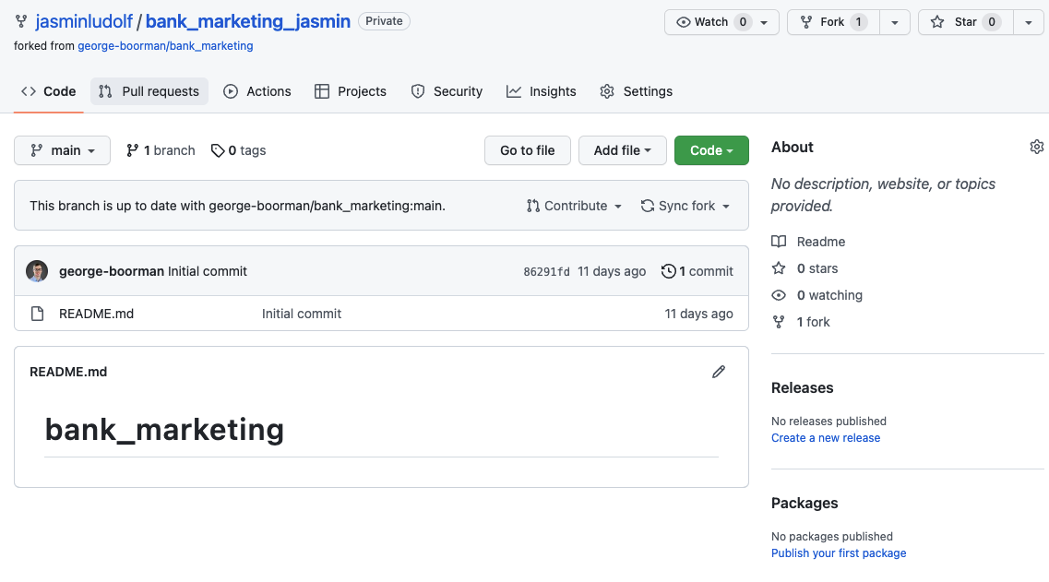Click the fork icon next to 1 fork
Screen dimensions: 1049x582
click(x=779, y=322)
